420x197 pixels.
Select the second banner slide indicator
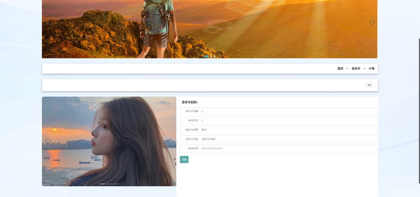point(211,56)
